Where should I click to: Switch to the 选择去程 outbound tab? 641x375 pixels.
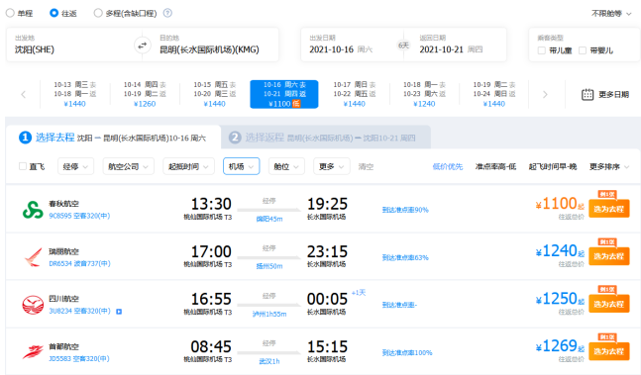point(113,138)
